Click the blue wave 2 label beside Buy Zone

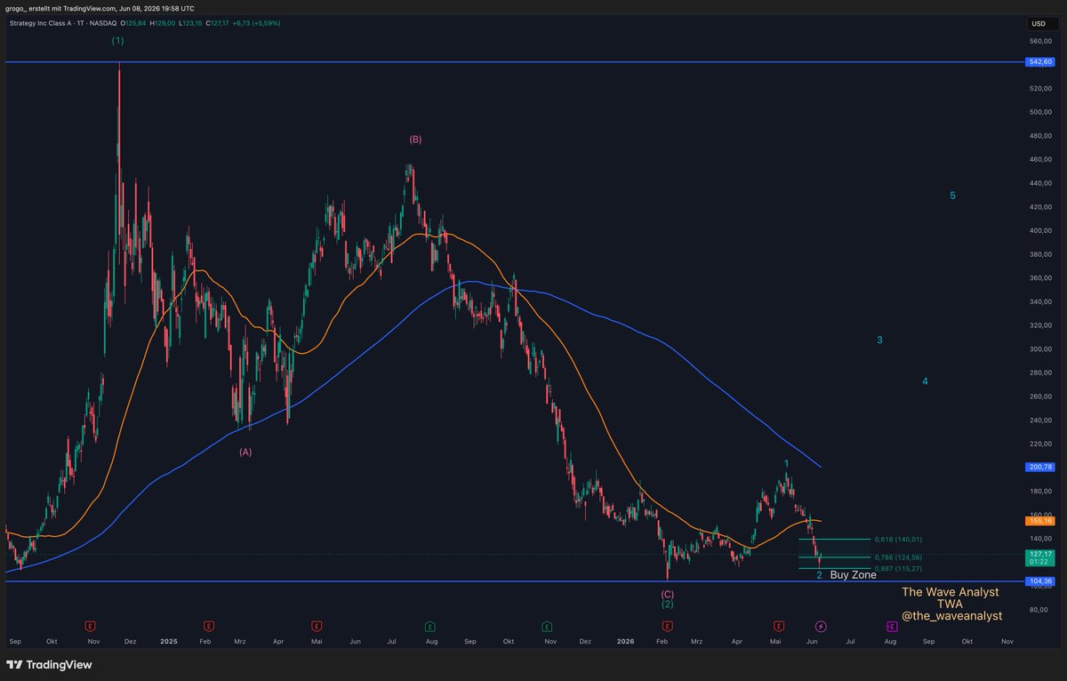coord(819,575)
